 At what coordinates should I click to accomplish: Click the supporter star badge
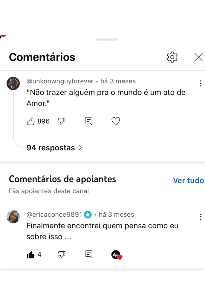click(x=88, y=215)
